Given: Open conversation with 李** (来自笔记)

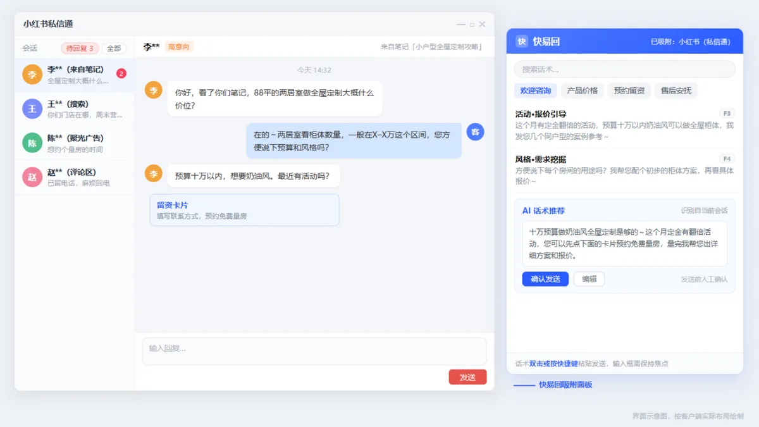Looking at the screenshot, I should pos(75,75).
